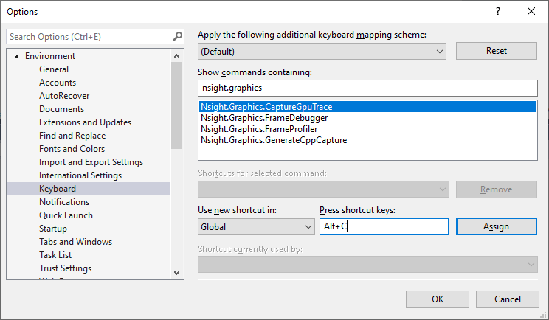Select Import and Export Settings item
Viewport: 549px width, 320px height.
(x=91, y=162)
